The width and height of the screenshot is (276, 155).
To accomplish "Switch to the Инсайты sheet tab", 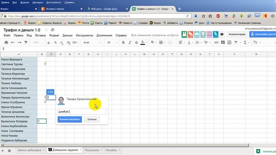I will [111, 150].
